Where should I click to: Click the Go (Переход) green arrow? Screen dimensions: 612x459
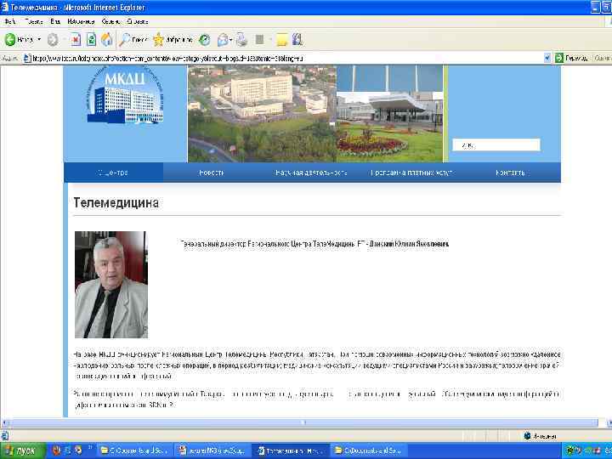click(559, 58)
